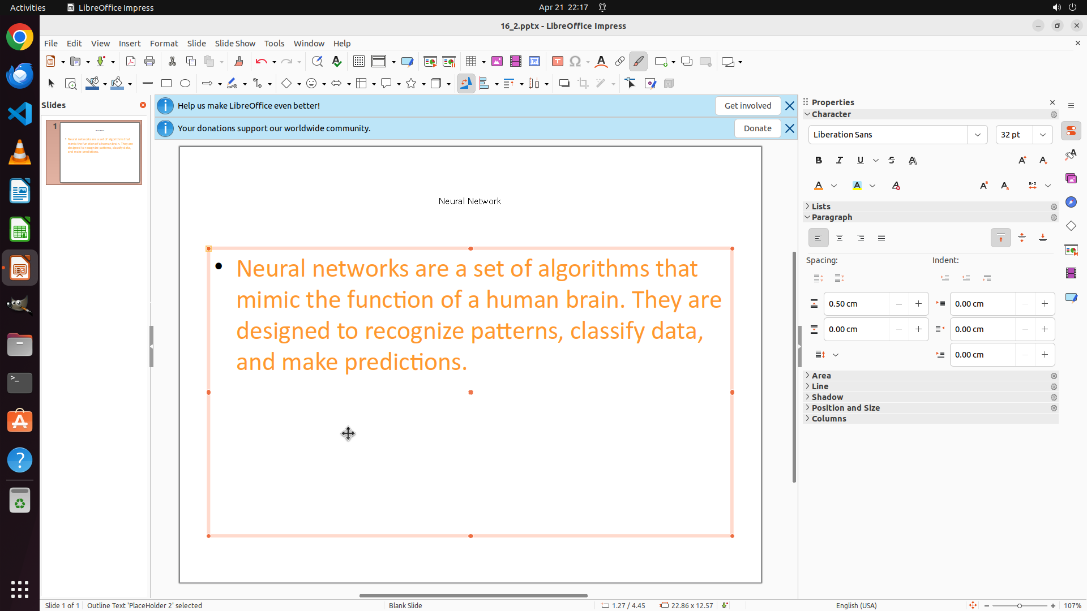This screenshot has height=611, width=1087.
Task: Click the Insert Image icon
Action: click(497, 62)
